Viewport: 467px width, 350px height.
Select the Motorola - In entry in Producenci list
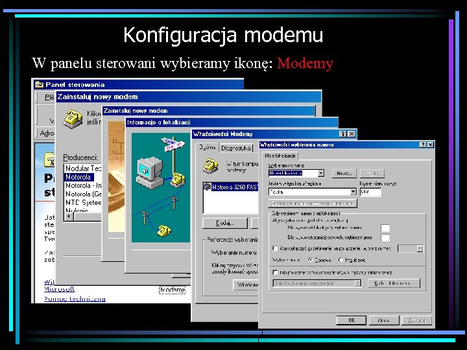click(x=83, y=186)
